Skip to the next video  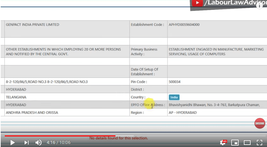click(27, 143)
